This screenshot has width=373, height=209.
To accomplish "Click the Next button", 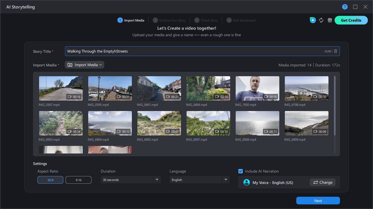I will [x=318, y=201].
